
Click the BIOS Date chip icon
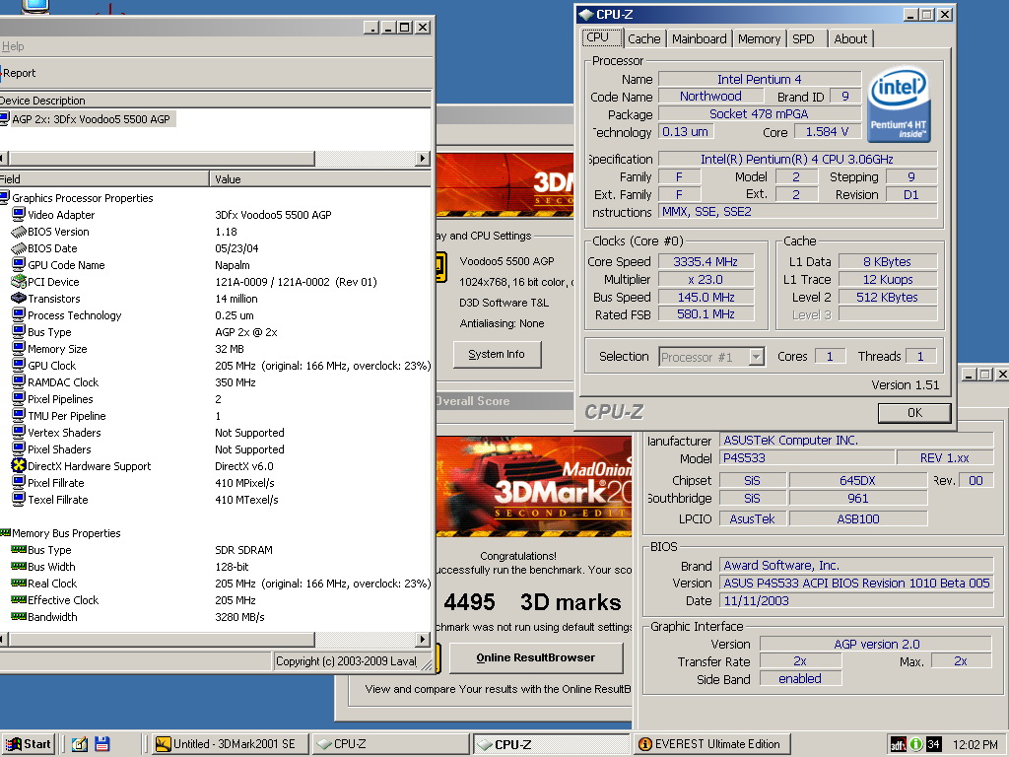click(19, 247)
